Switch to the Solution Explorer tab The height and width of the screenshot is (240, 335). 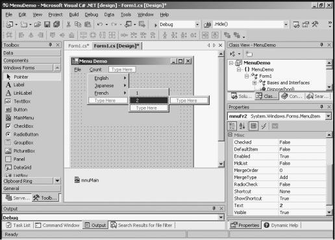point(241,96)
